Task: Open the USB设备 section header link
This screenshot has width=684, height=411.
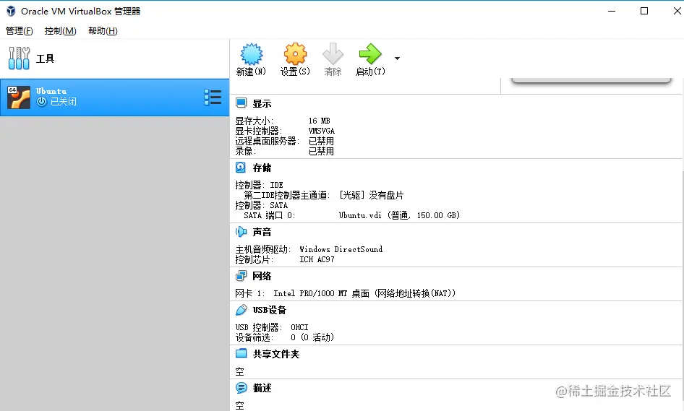Action: [270, 310]
